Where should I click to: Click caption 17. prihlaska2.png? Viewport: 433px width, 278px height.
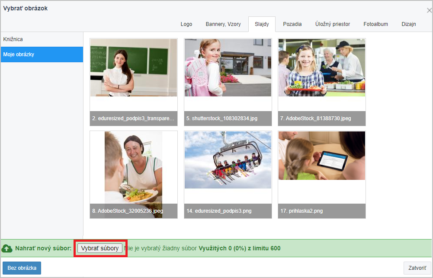point(322,211)
